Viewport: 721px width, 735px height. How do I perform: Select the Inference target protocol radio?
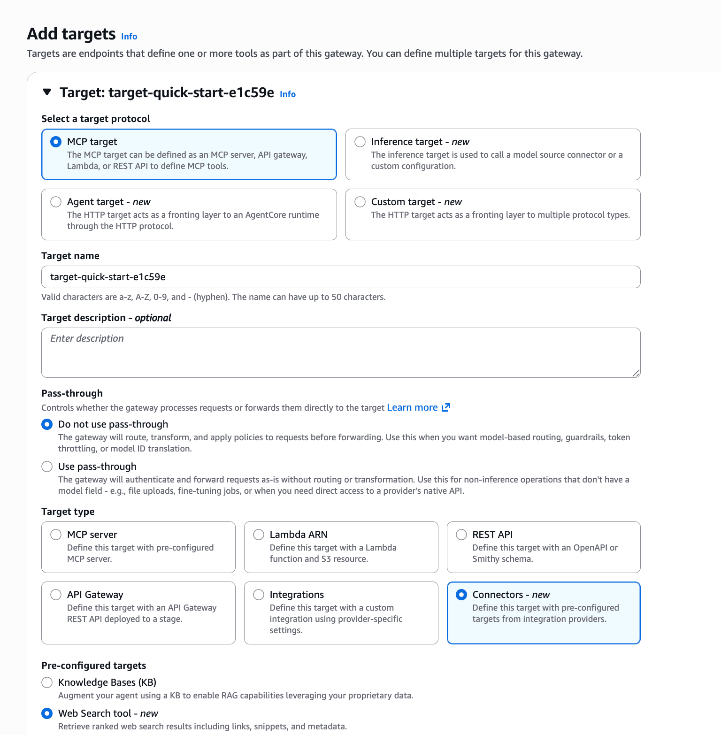(360, 142)
